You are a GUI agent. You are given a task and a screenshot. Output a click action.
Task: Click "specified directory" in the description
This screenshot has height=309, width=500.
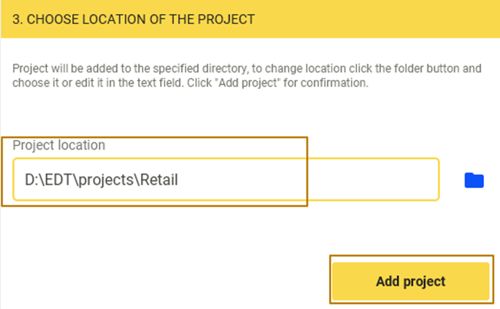[x=186, y=68]
